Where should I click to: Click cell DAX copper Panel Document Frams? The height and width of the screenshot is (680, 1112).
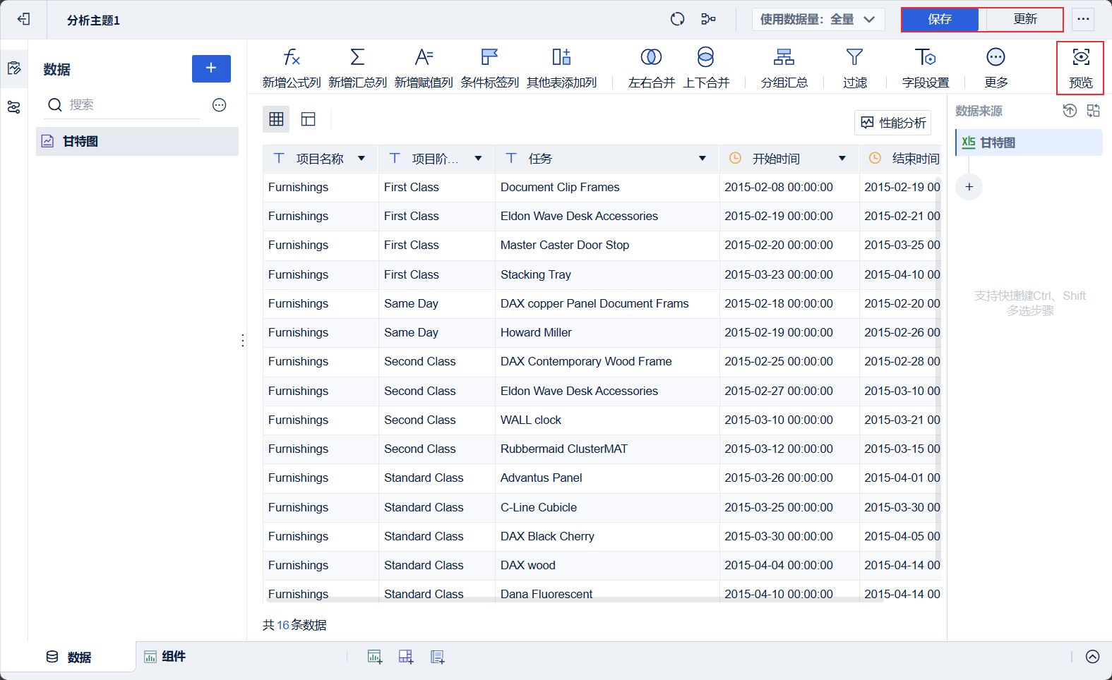coord(607,304)
